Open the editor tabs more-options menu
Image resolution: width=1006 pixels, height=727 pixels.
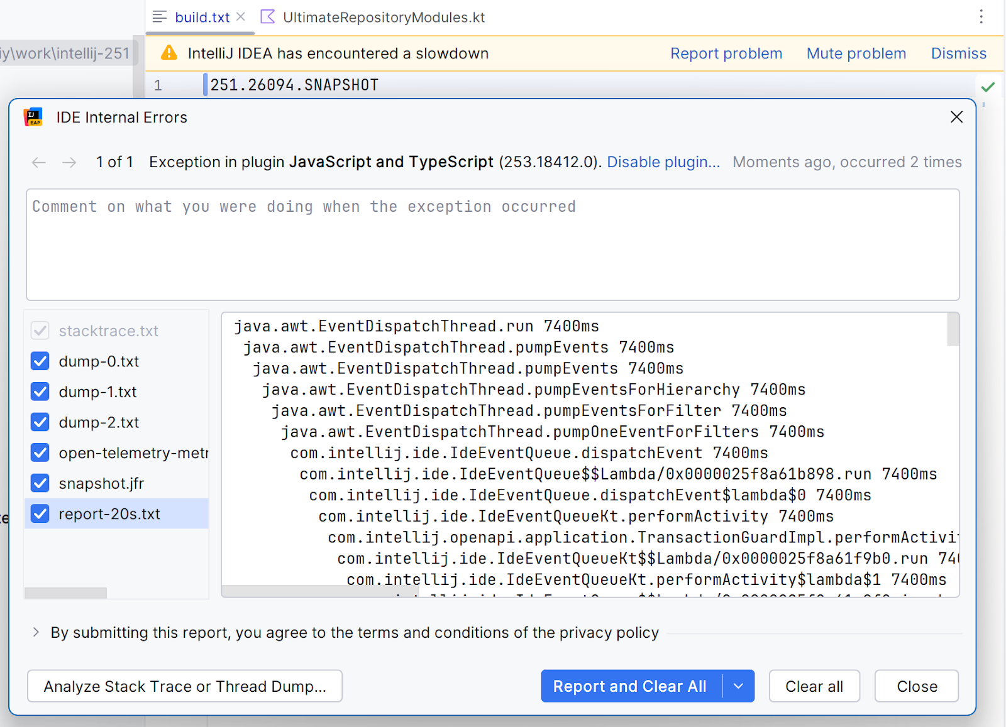(x=981, y=17)
